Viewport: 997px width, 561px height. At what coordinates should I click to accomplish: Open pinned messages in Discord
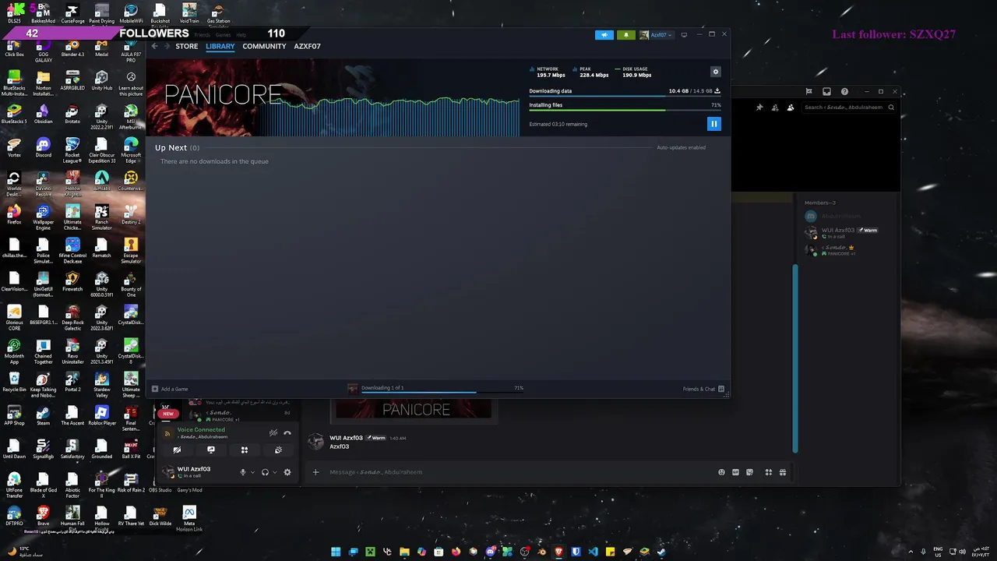(x=759, y=108)
